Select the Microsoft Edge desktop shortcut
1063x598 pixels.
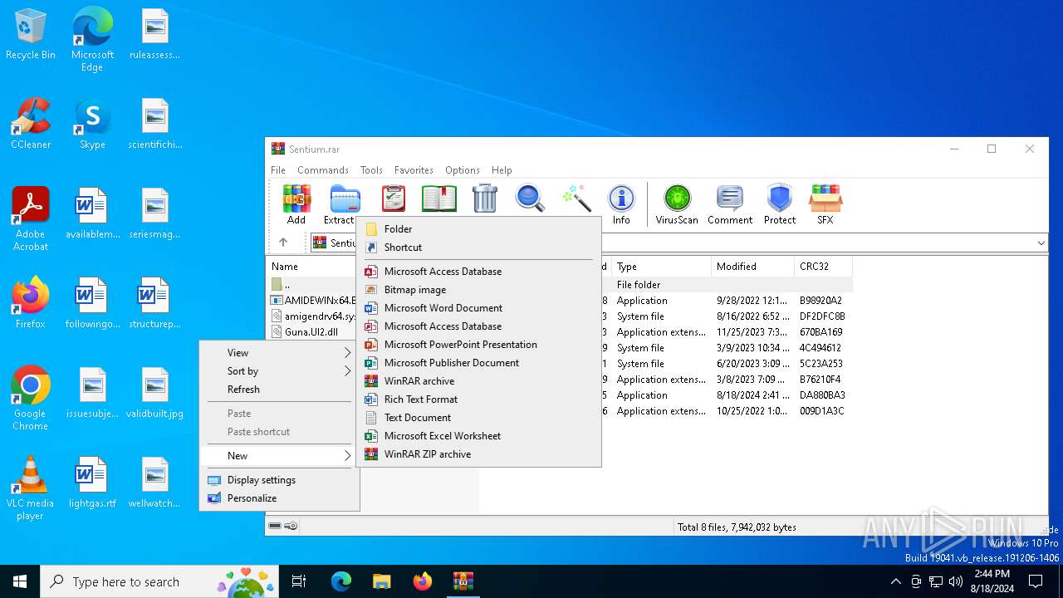click(92, 40)
